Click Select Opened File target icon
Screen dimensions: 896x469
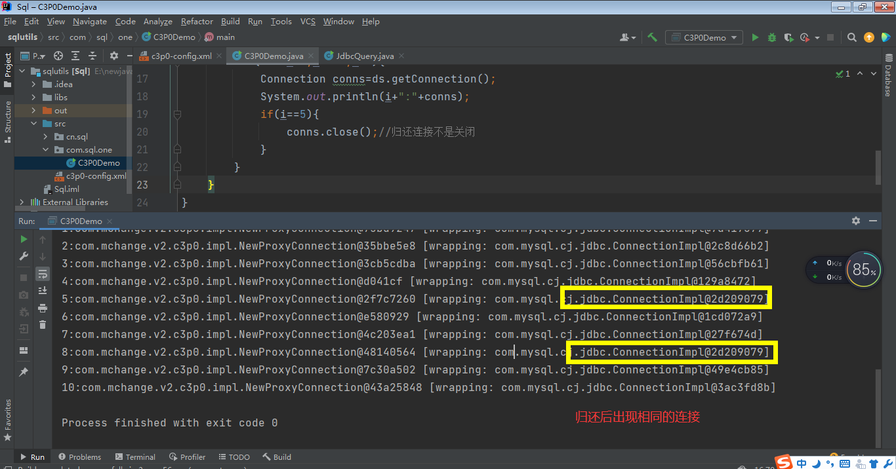[58, 56]
